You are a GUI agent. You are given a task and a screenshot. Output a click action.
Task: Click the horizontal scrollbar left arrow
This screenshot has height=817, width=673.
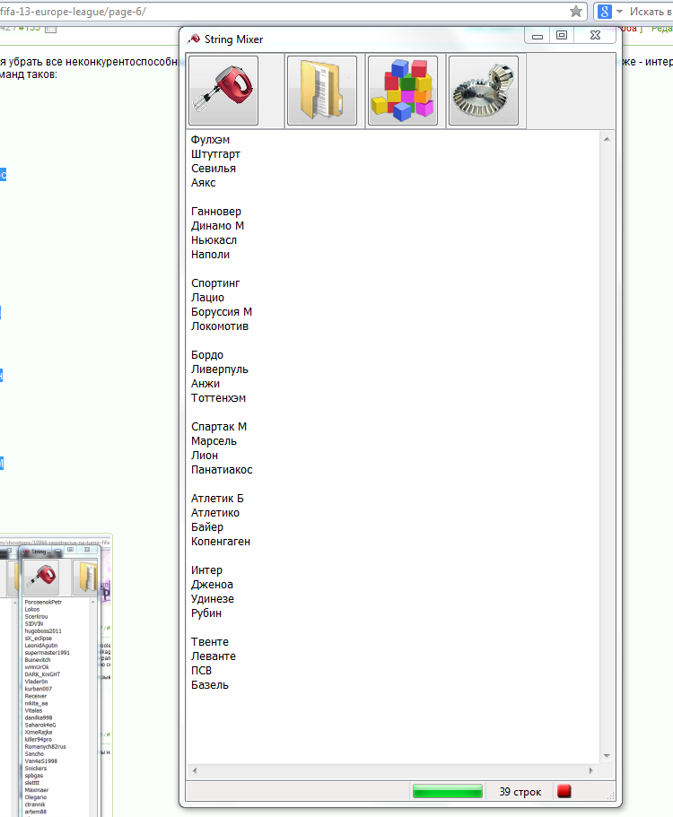coord(195,770)
